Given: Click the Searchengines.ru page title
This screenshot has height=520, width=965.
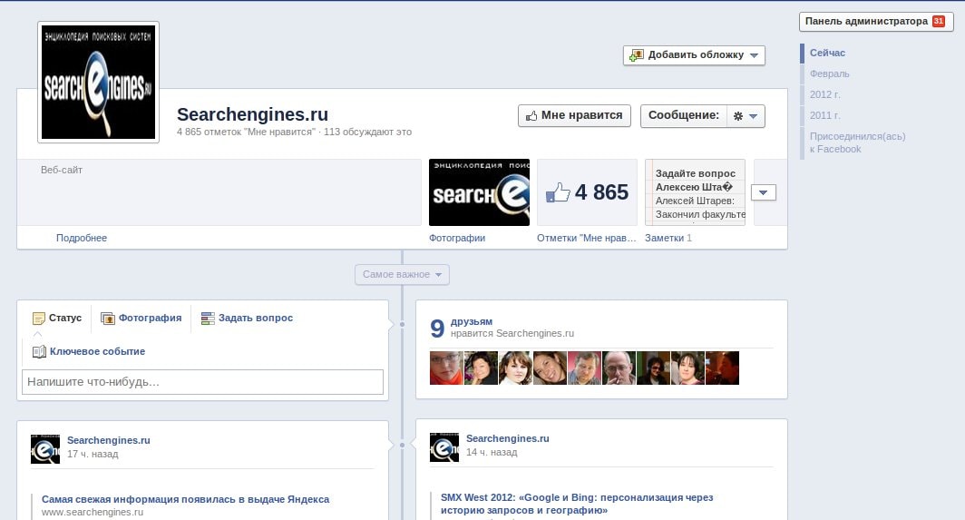Looking at the screenshot, I should [252, 114].
